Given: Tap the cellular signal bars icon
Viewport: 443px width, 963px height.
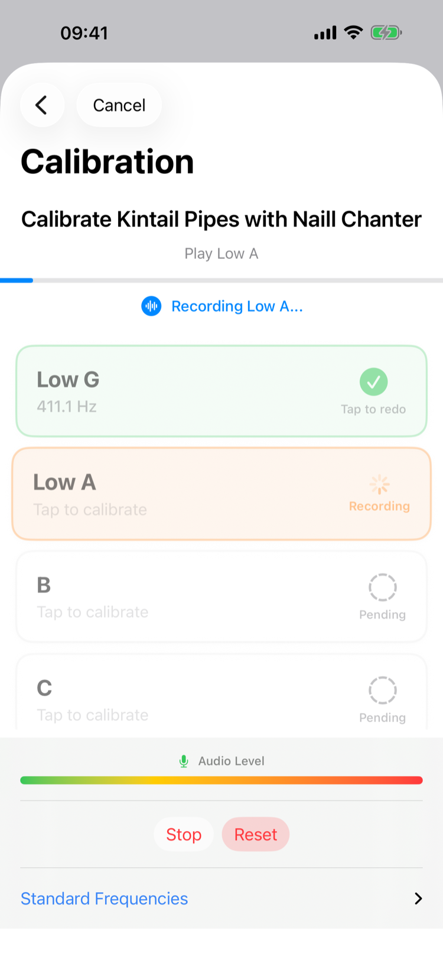Looking at the screenshot, I should pos(325,33).
